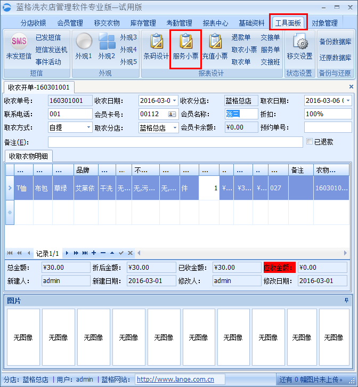The image size is (358, 387).
Task: Go to next page of records
Action: point(76,253)
